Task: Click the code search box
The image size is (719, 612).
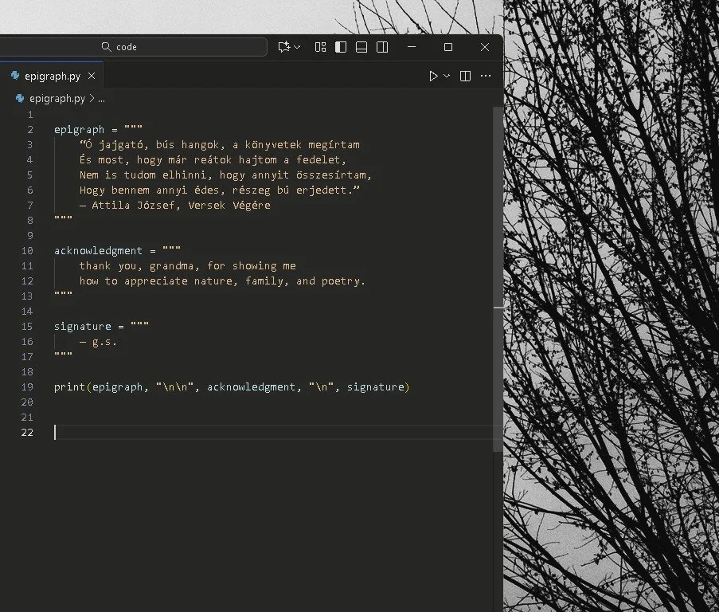Action: [x=133, y=47]
